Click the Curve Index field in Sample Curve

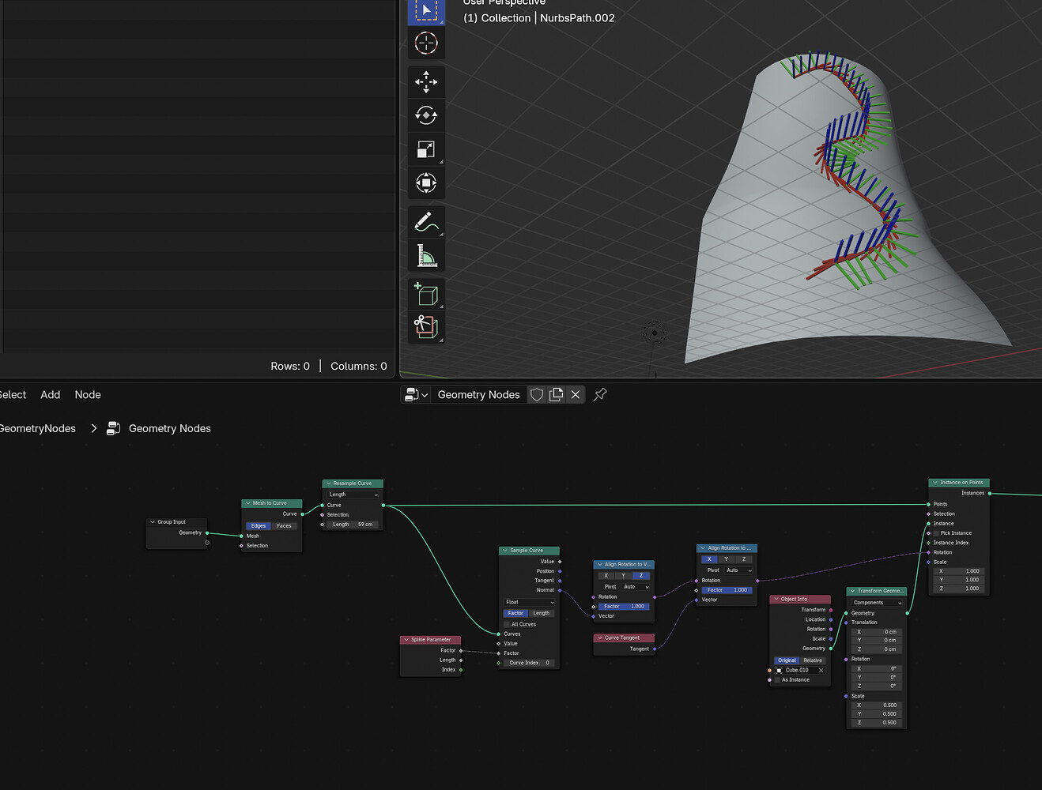pos(529,663)
